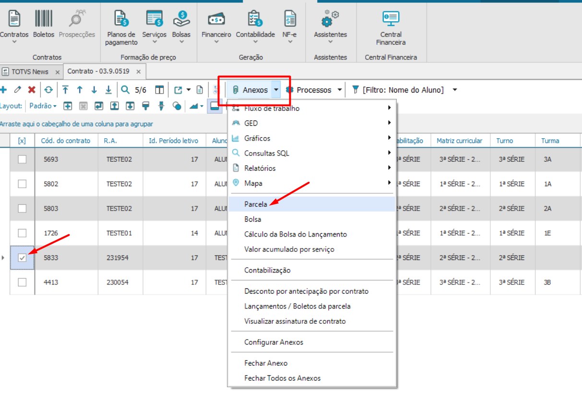
Task: Sort by the Cód. do contrato column header
Action: [x=66, y=141]
